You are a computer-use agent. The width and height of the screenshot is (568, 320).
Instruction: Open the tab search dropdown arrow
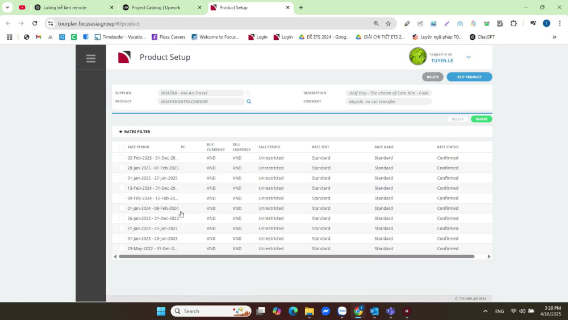7,7
